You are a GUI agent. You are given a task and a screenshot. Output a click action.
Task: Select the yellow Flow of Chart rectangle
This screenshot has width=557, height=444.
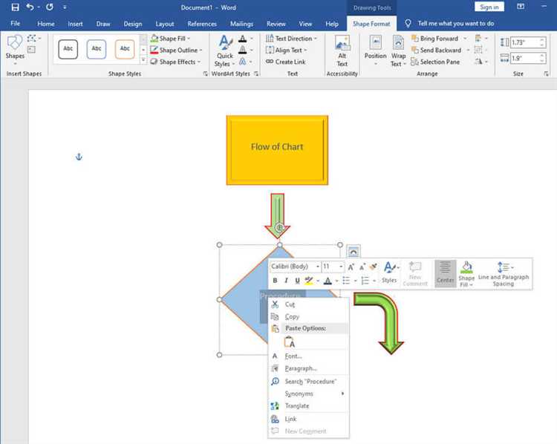click(277, 150)
